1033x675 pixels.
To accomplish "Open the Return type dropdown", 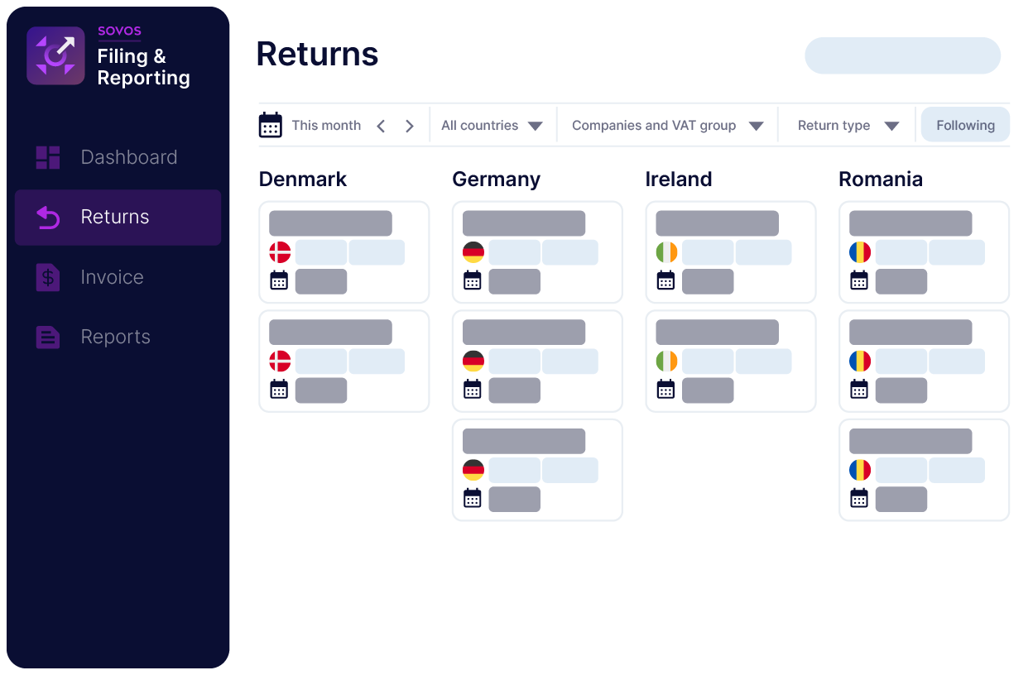I will pos(848,126).
